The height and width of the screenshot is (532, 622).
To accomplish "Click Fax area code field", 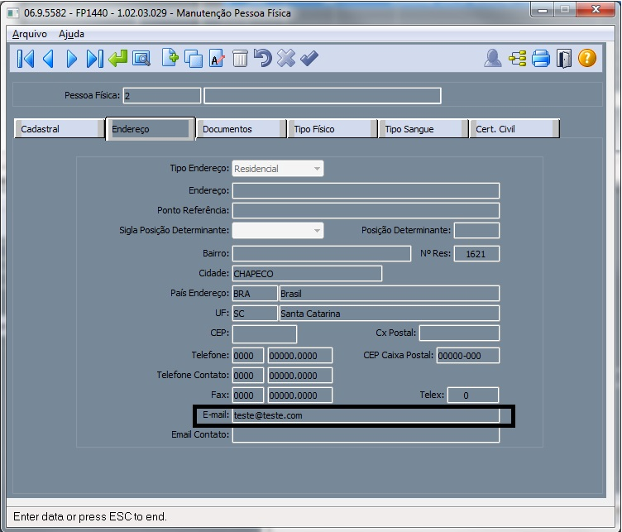I will tap(248, 395).
